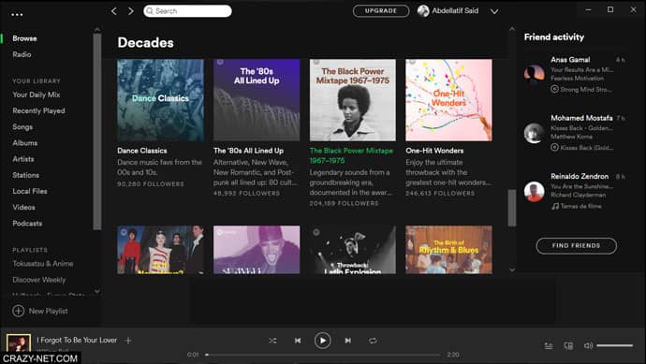Open the three-dot main menu
The width and height of the screenshot is (646, 364).
click(x=17, y=14)
